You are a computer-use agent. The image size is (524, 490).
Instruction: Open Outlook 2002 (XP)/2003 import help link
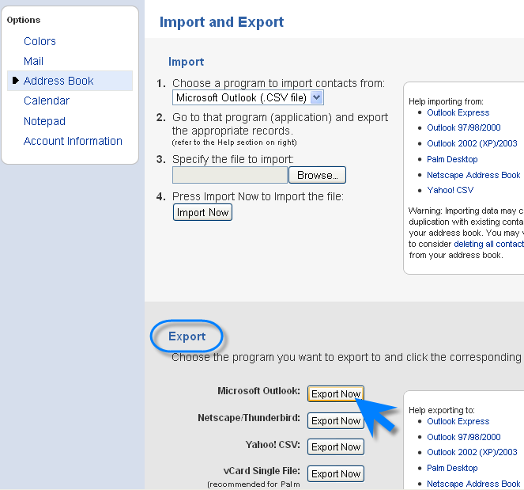pyautogui.click(x=472, y=143)
